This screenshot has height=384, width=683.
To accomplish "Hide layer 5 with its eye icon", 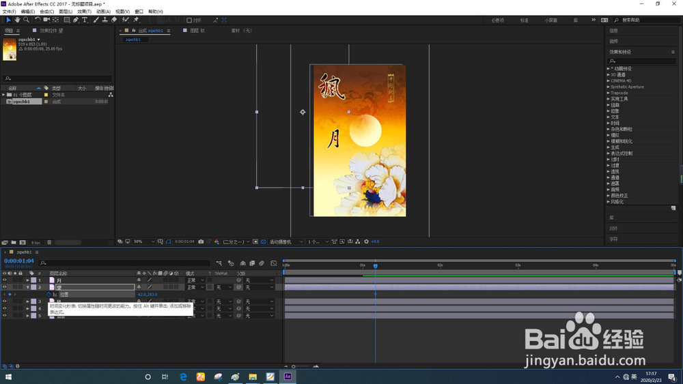I will [x=4, y=316].
